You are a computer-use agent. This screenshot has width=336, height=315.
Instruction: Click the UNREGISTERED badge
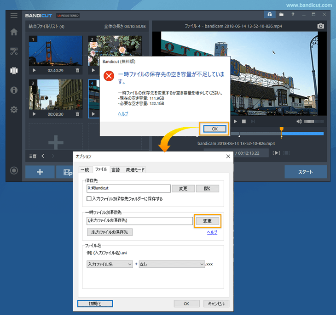click(x=68, y=16)
